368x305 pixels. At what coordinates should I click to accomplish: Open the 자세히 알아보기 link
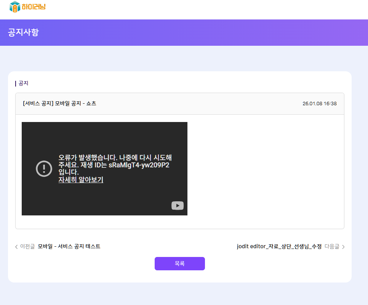[81, 180]
